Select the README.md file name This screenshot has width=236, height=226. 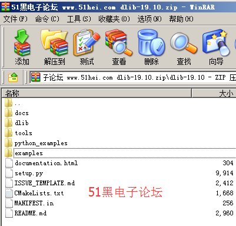tap(31, 213)
